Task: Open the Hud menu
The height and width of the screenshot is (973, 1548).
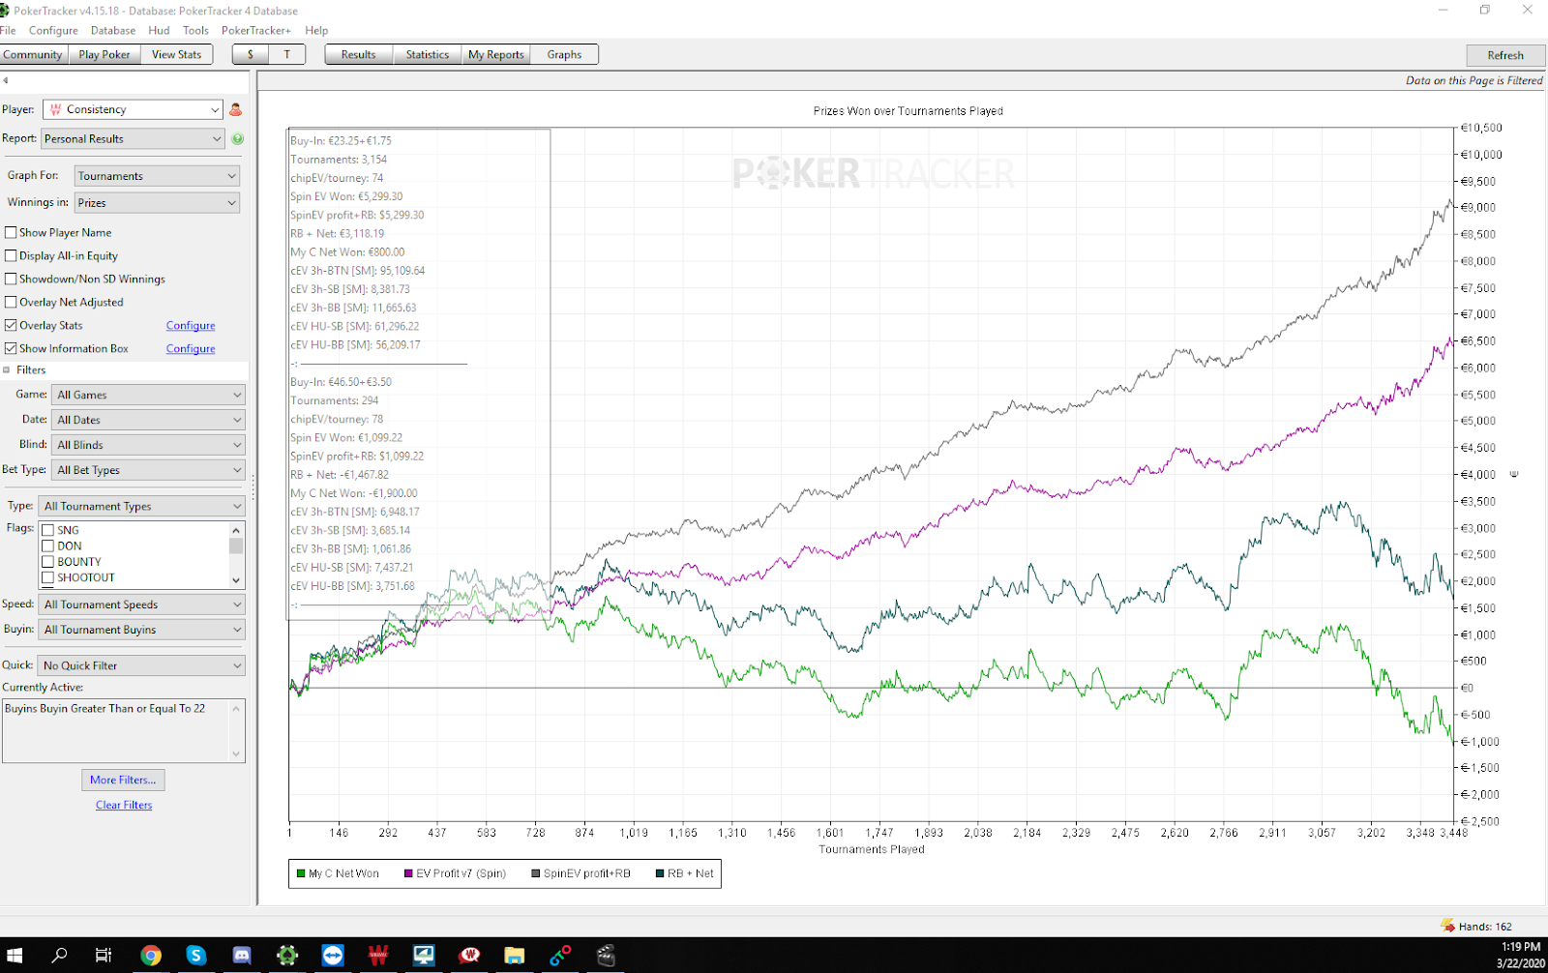Action: [x=159, y=30]
